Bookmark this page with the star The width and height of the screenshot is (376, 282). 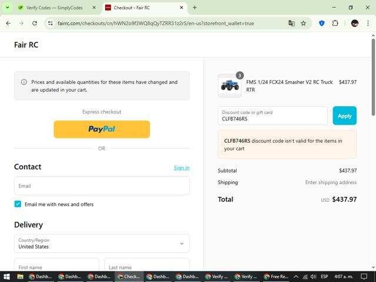tap(303, 23)
